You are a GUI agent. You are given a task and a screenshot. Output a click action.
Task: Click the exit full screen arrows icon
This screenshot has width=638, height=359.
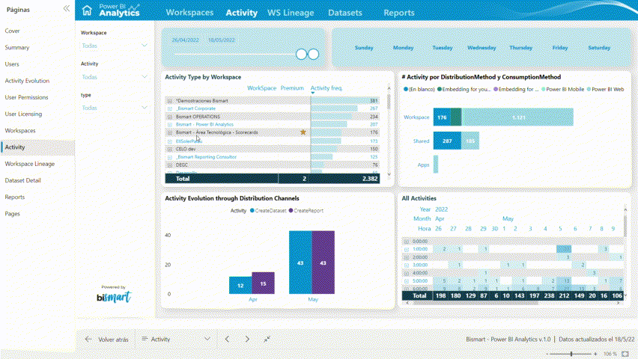pos(267,339)
